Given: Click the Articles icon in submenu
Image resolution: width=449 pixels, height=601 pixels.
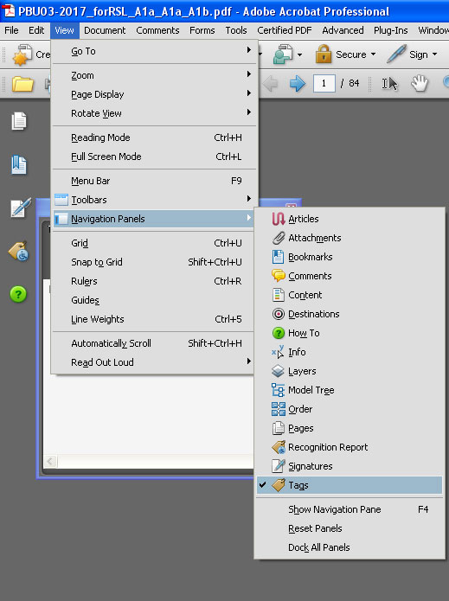Looking at the screenshot, I should click(279, 219).
